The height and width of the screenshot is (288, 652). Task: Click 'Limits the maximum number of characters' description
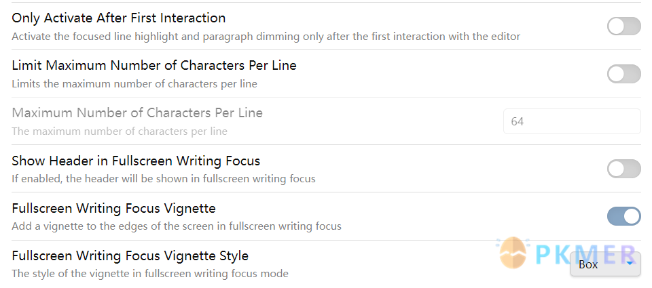click(x=134, y=84)
